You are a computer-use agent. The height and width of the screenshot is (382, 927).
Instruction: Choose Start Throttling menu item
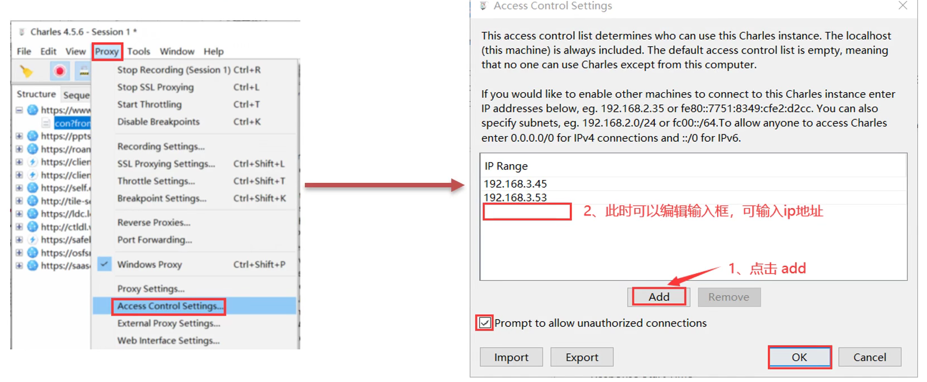coord(195,105)
